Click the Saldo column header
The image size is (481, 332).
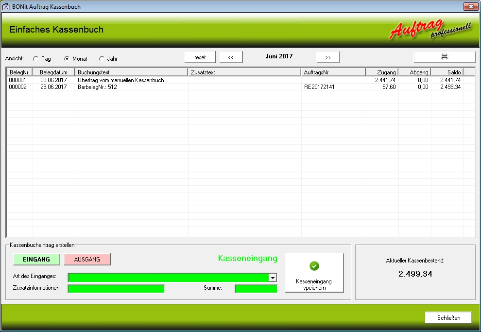tap(447, 72)
